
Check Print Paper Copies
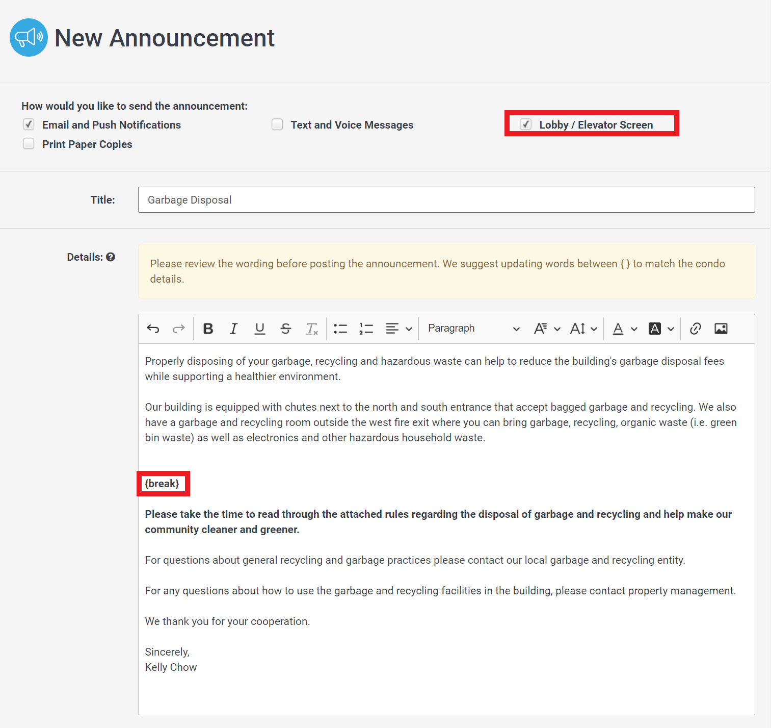pyautogui.click(x=29, y=143)
